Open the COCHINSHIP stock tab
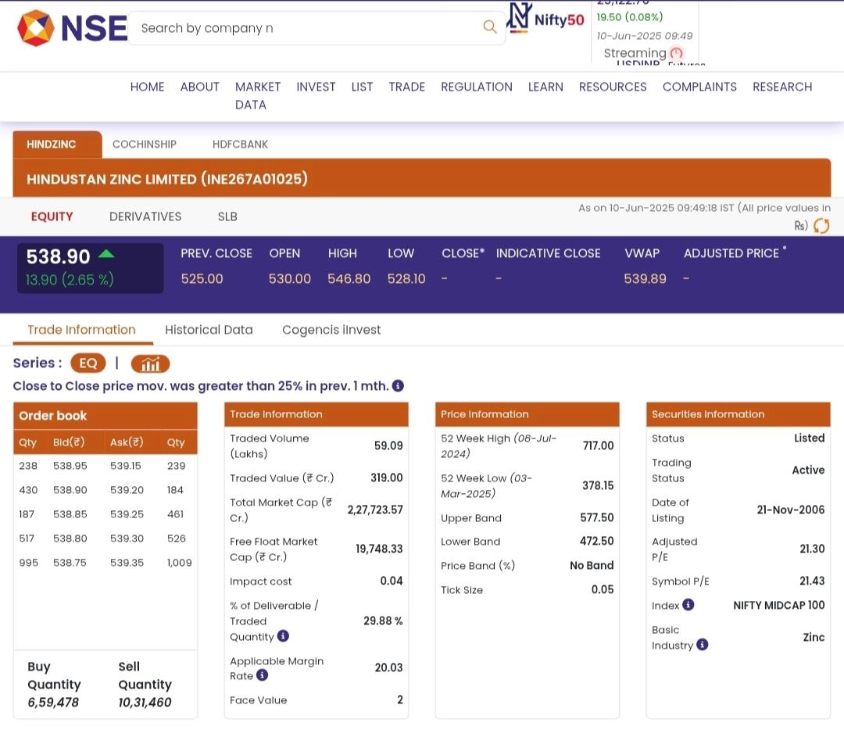The image size is (844, 737). click(145, 145)
